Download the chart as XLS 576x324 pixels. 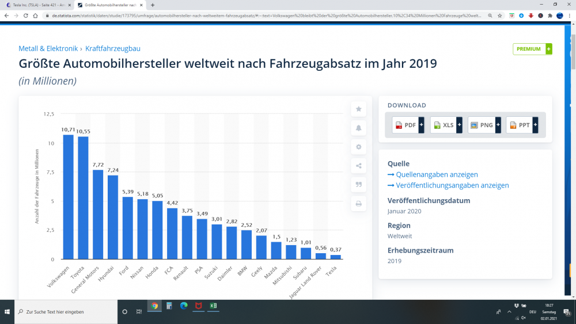[x=444, y=125]
